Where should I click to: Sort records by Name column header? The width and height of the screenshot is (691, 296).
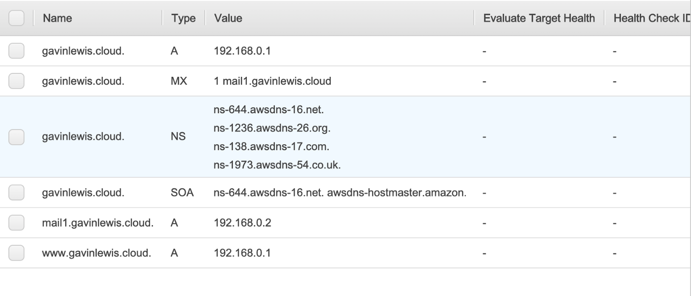57,18
